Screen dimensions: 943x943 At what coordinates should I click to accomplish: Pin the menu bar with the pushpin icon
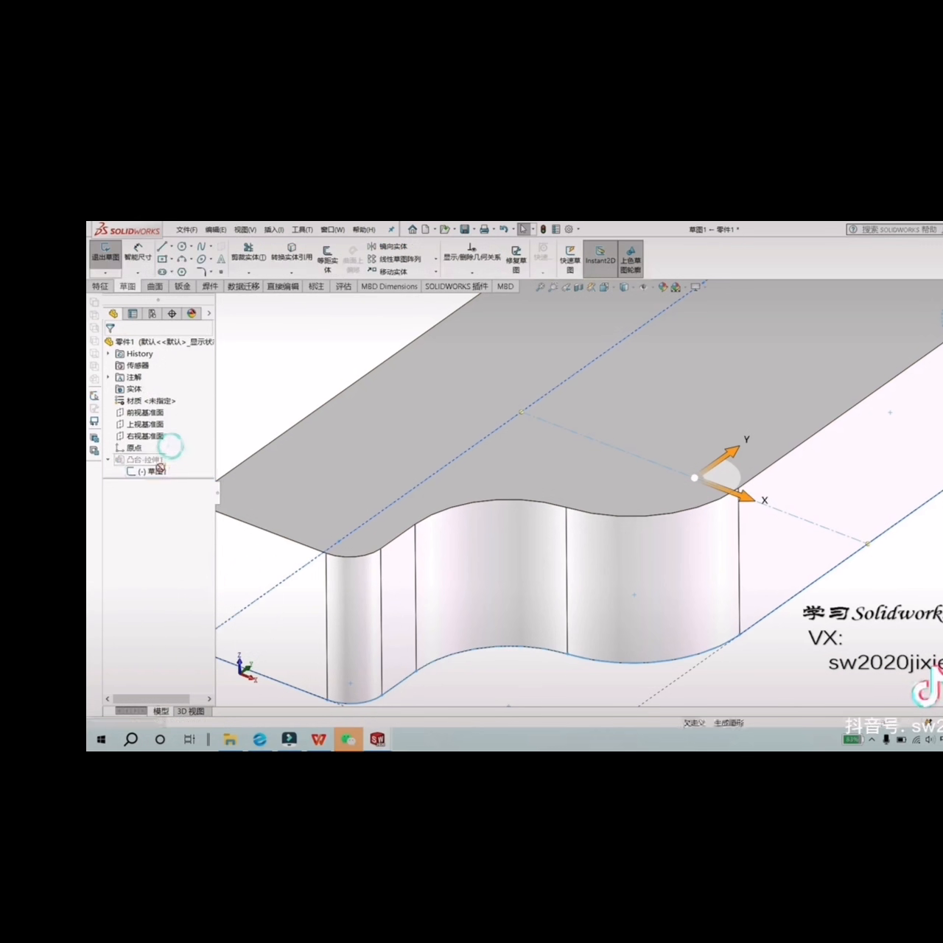391,230
